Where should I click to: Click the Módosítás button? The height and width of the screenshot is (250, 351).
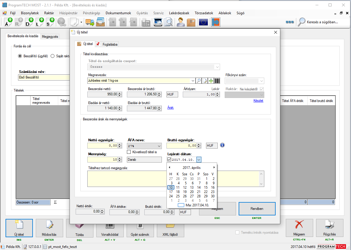pyautogui.click(x=49, y=228)
